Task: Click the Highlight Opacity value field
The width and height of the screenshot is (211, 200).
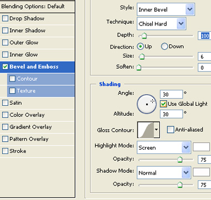Action: click(x=204, y=160)
